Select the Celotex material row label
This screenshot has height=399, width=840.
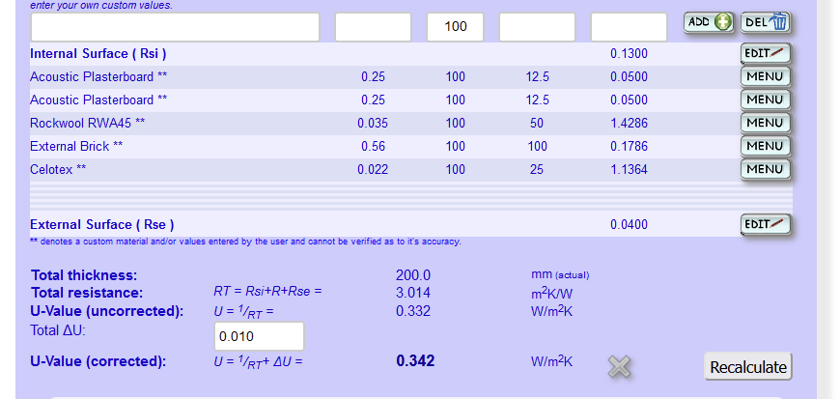[x=58, y=169]
